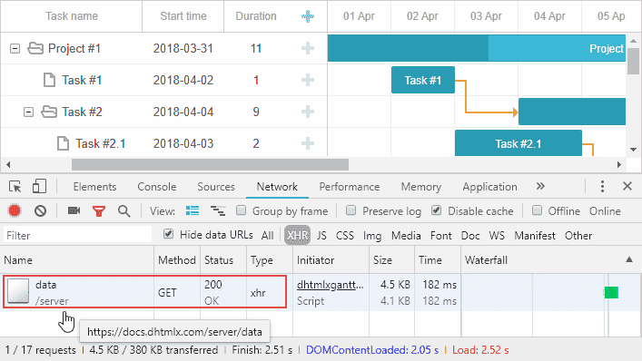This screenshot has height=361, width=642.
Task: Add subtask to Project #1 with plus icon
Action: click(x=308, y=48)
